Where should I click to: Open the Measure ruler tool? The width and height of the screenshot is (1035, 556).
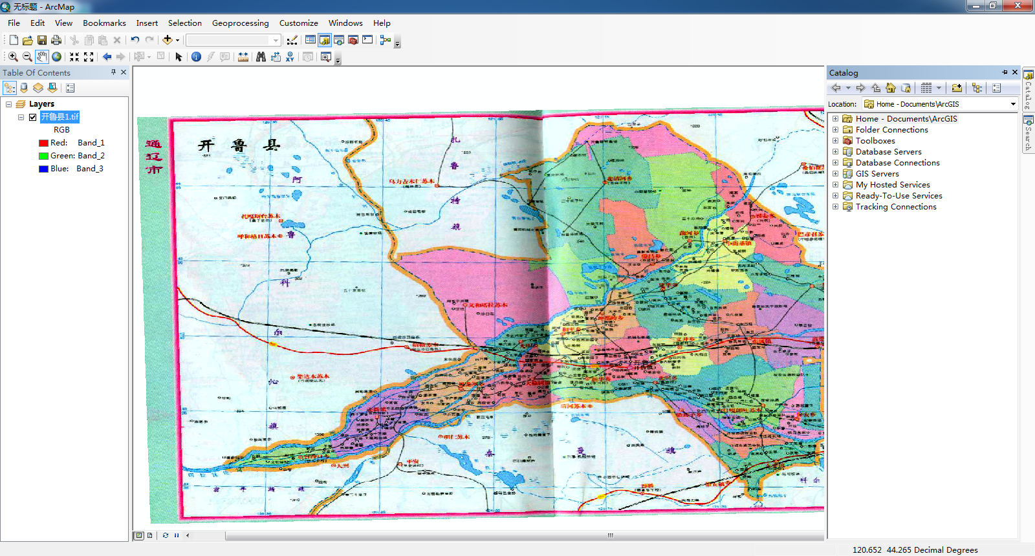243,57
